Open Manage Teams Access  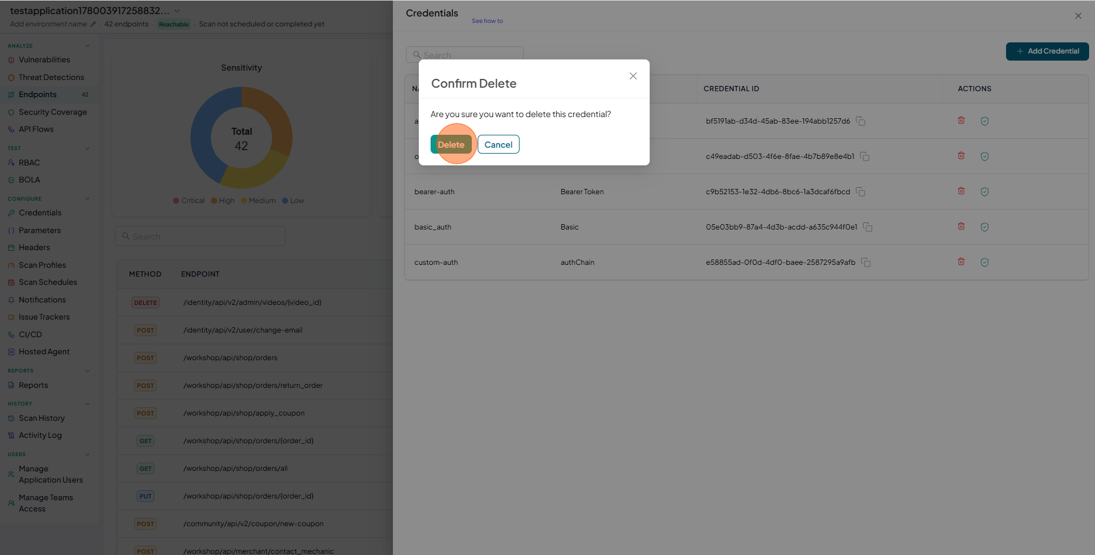[46, 503]
